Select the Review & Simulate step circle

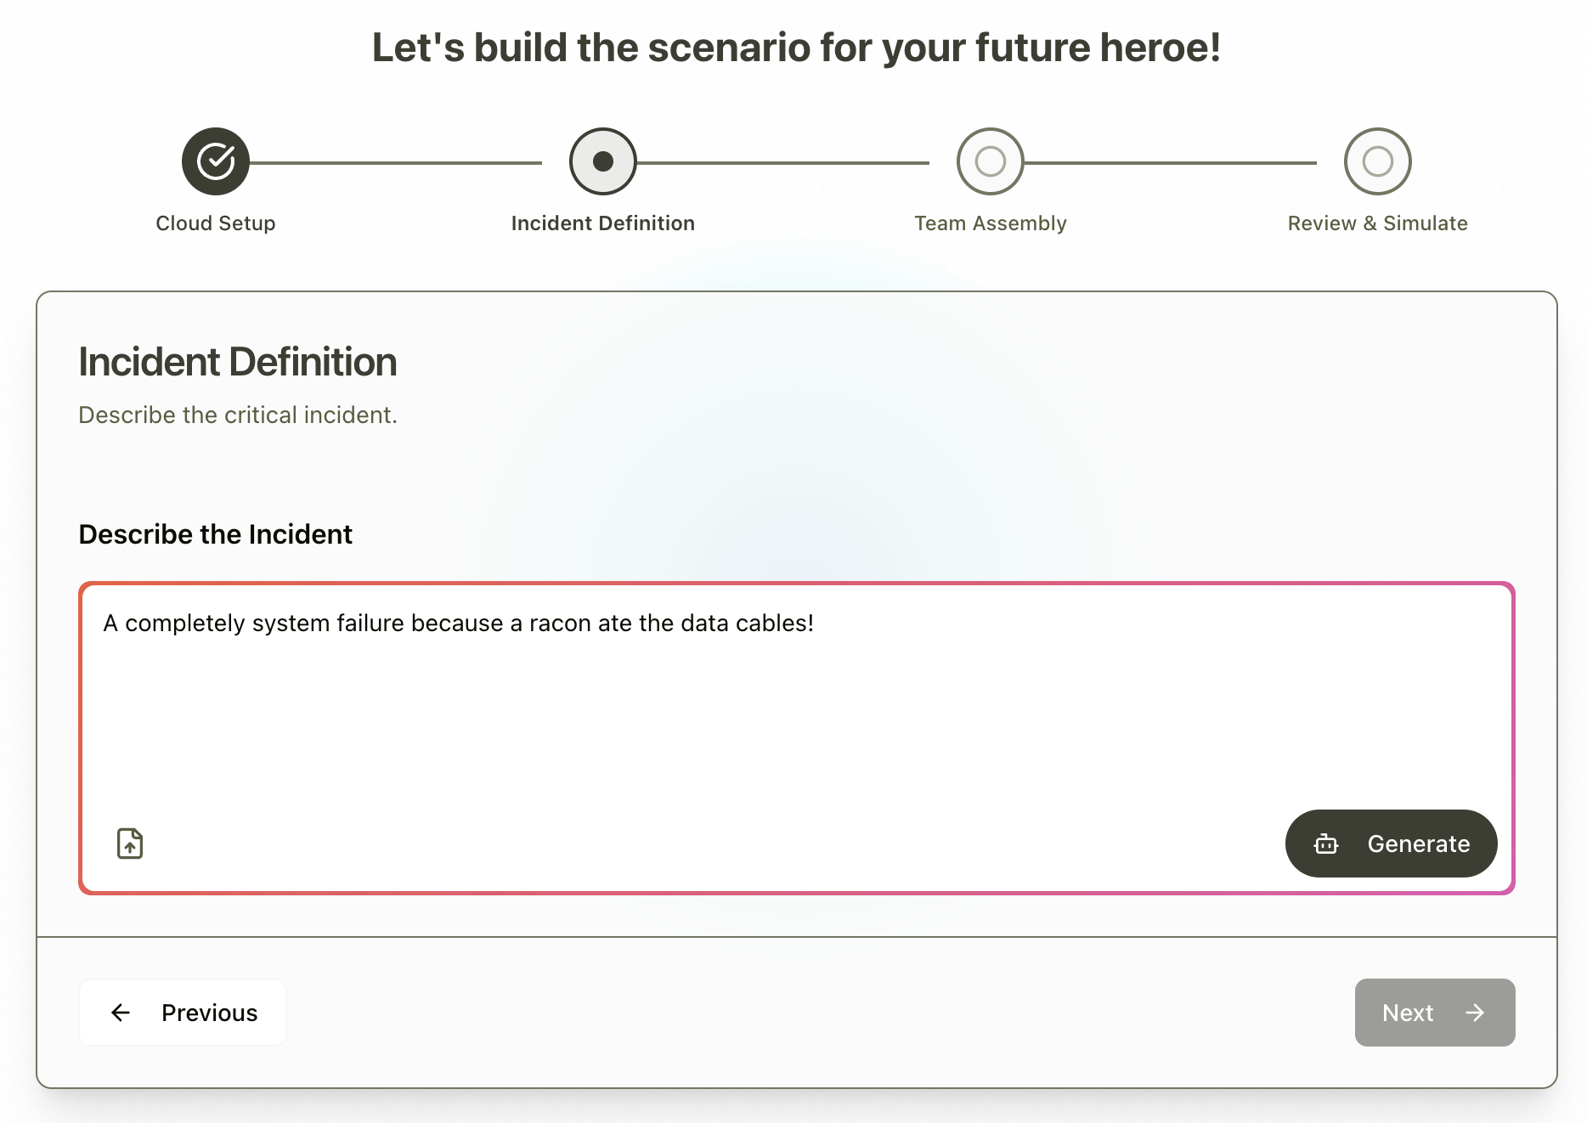coord(1377,161)
